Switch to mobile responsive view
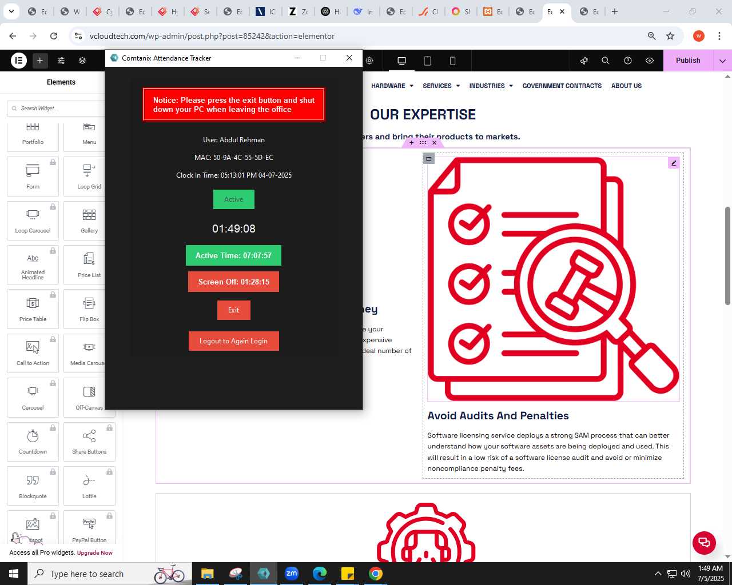Image resolution: width=732 pixels, height=585 pixels. coord(452,61)
